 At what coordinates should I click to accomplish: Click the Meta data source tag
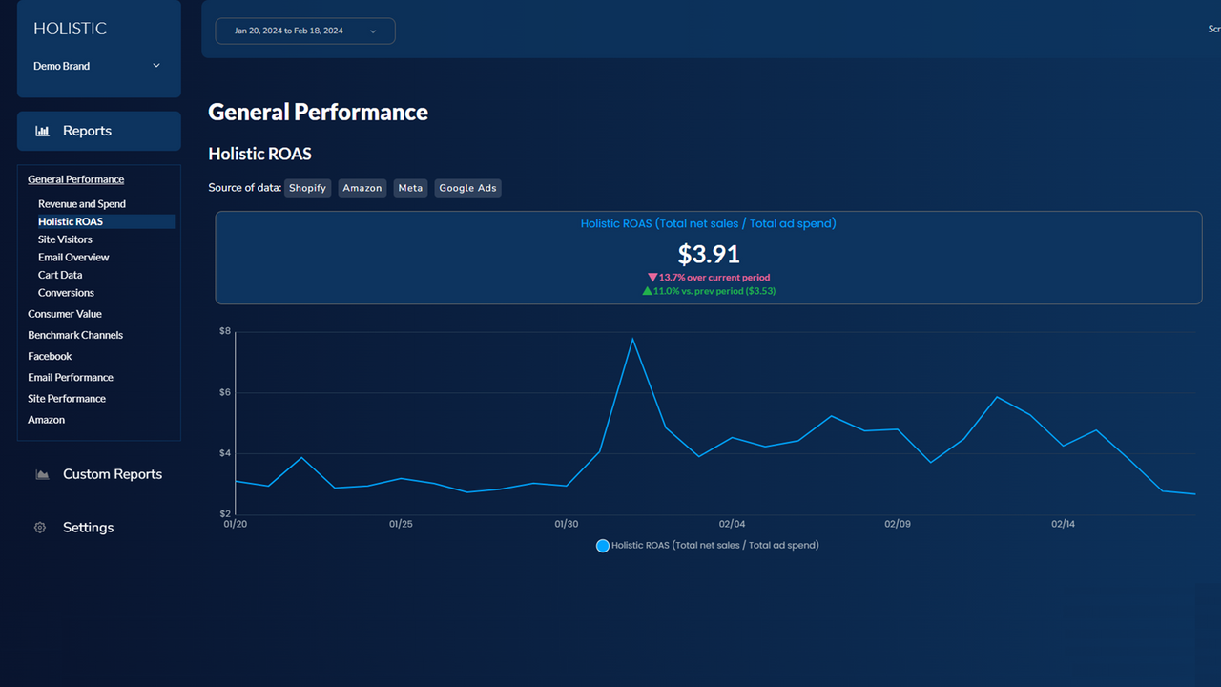point(410,188)
